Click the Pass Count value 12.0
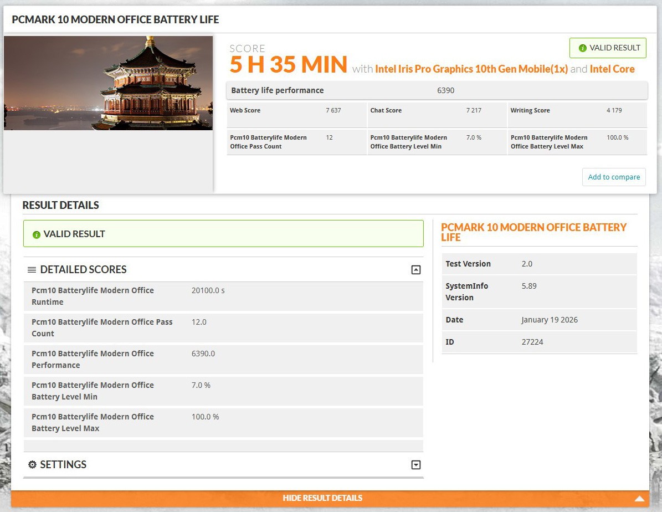This screenshot has height=512, width=662. (199, 322)
